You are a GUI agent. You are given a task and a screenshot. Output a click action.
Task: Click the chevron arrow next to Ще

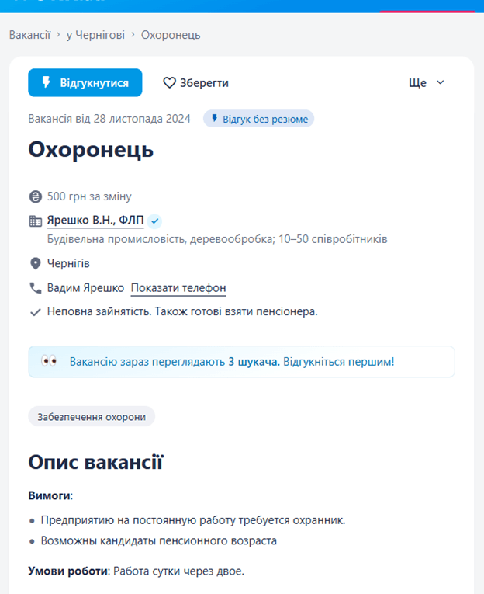point(440,82)
